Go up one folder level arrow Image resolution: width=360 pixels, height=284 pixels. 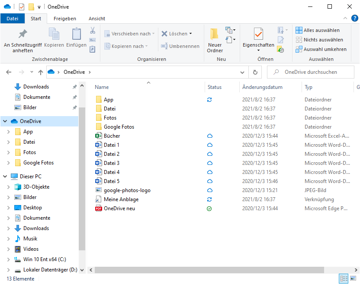pos(41,72)
